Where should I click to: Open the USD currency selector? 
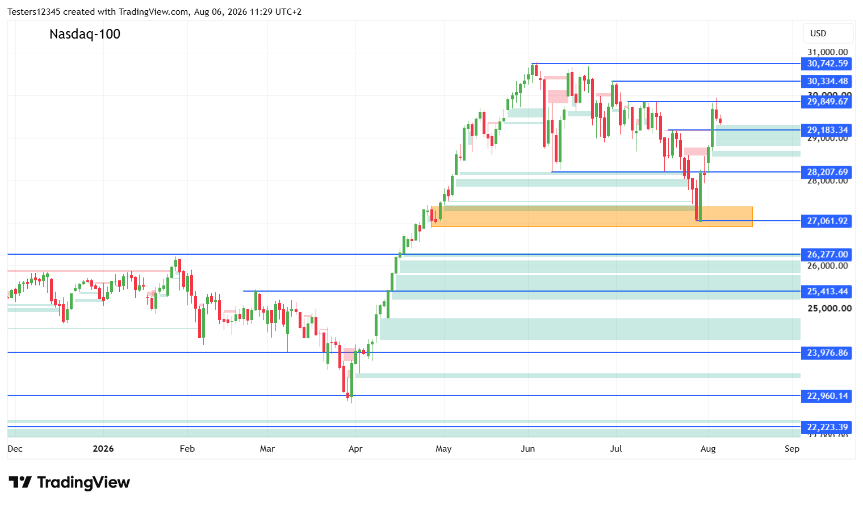point(828,33)
